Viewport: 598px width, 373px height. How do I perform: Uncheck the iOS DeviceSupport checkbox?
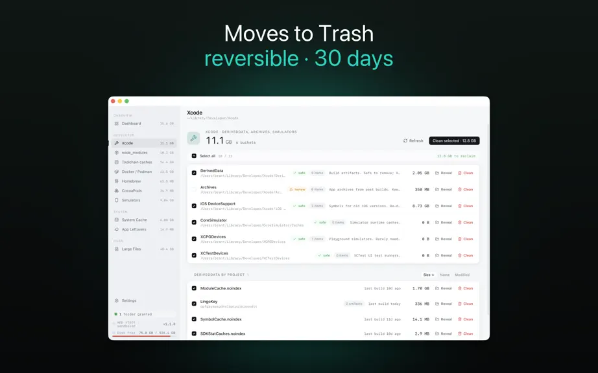click(194, 206)
